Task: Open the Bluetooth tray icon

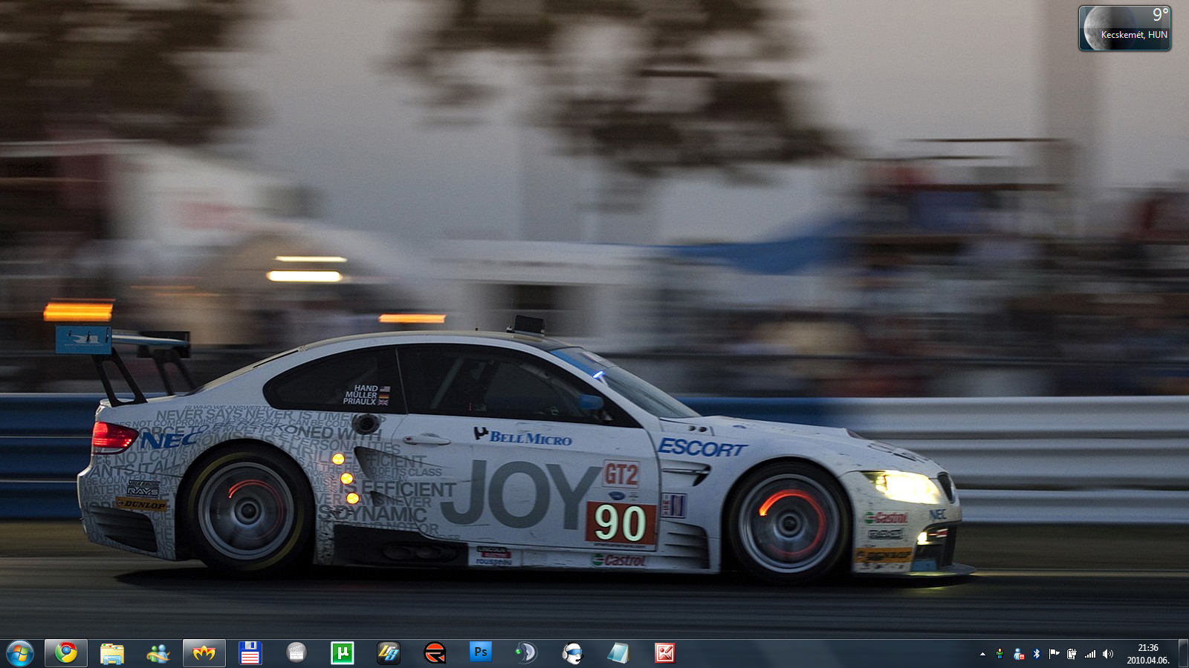Action: pyautogui.click(x=1036, y=654)
